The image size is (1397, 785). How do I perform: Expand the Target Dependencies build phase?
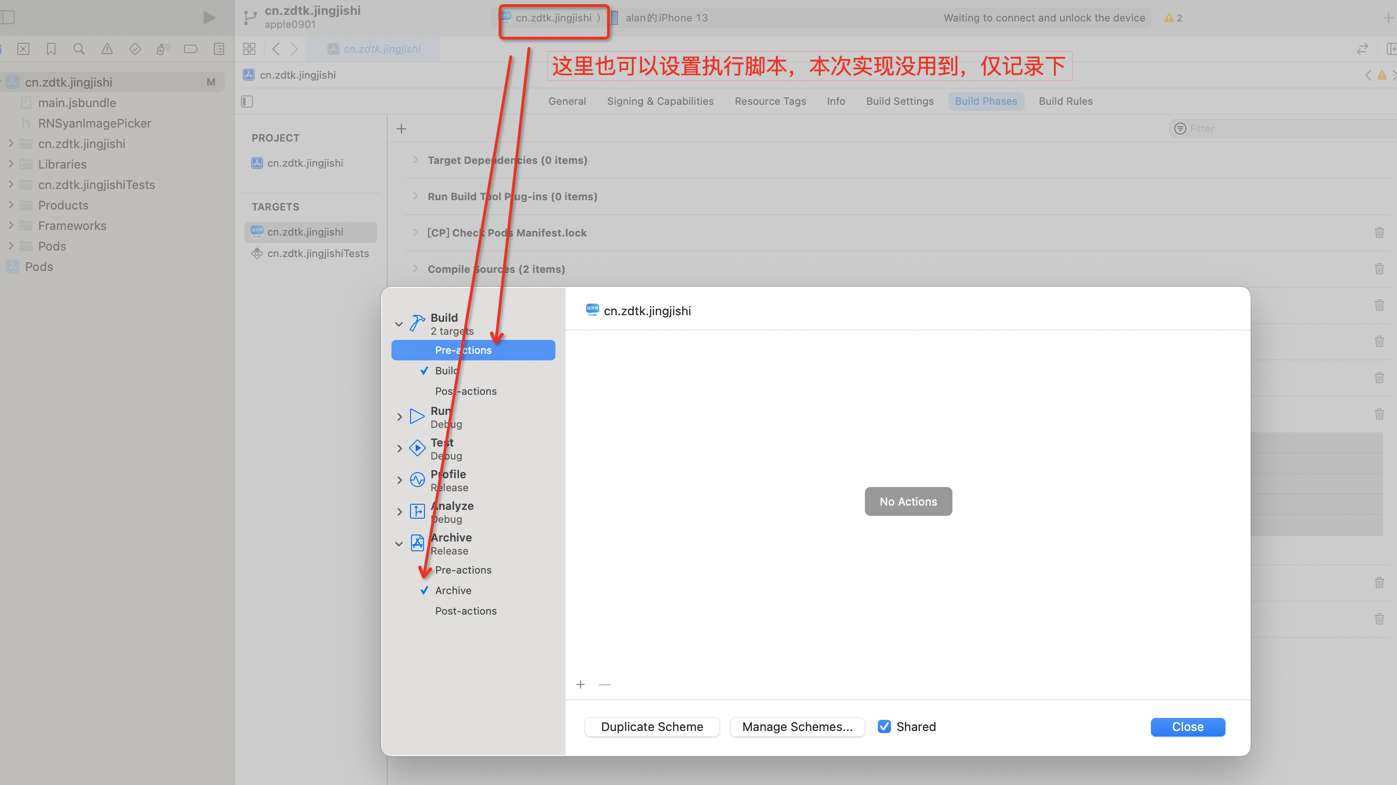[415, 160]
